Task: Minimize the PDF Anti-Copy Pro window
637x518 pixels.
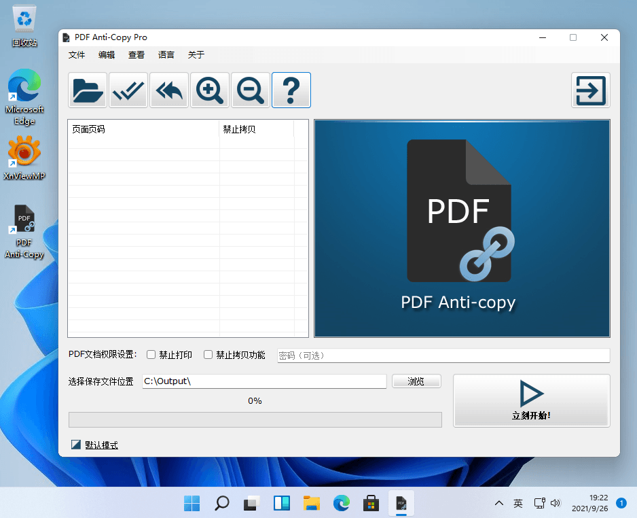Action: click(x=543, y=37)
